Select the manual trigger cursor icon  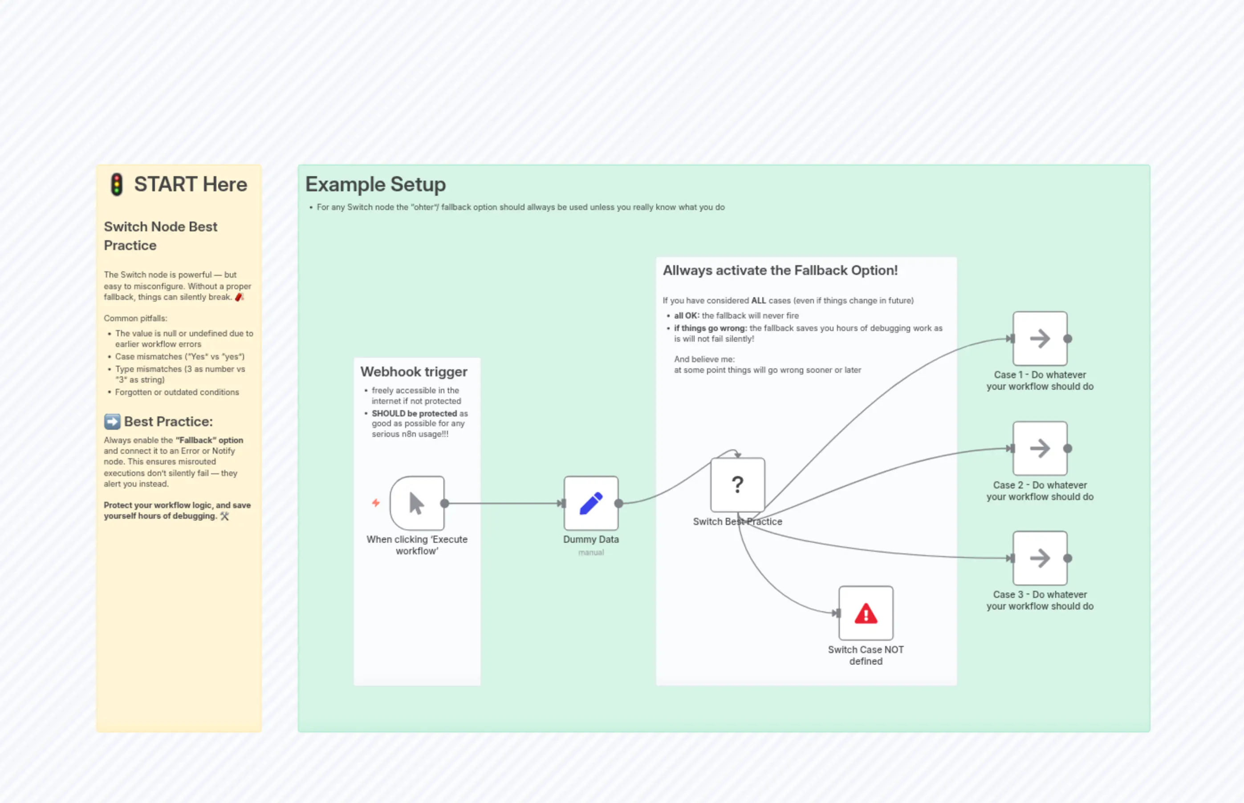point(416,502)
